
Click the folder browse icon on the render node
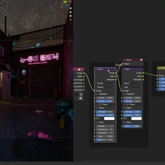[x=81, y=98]
